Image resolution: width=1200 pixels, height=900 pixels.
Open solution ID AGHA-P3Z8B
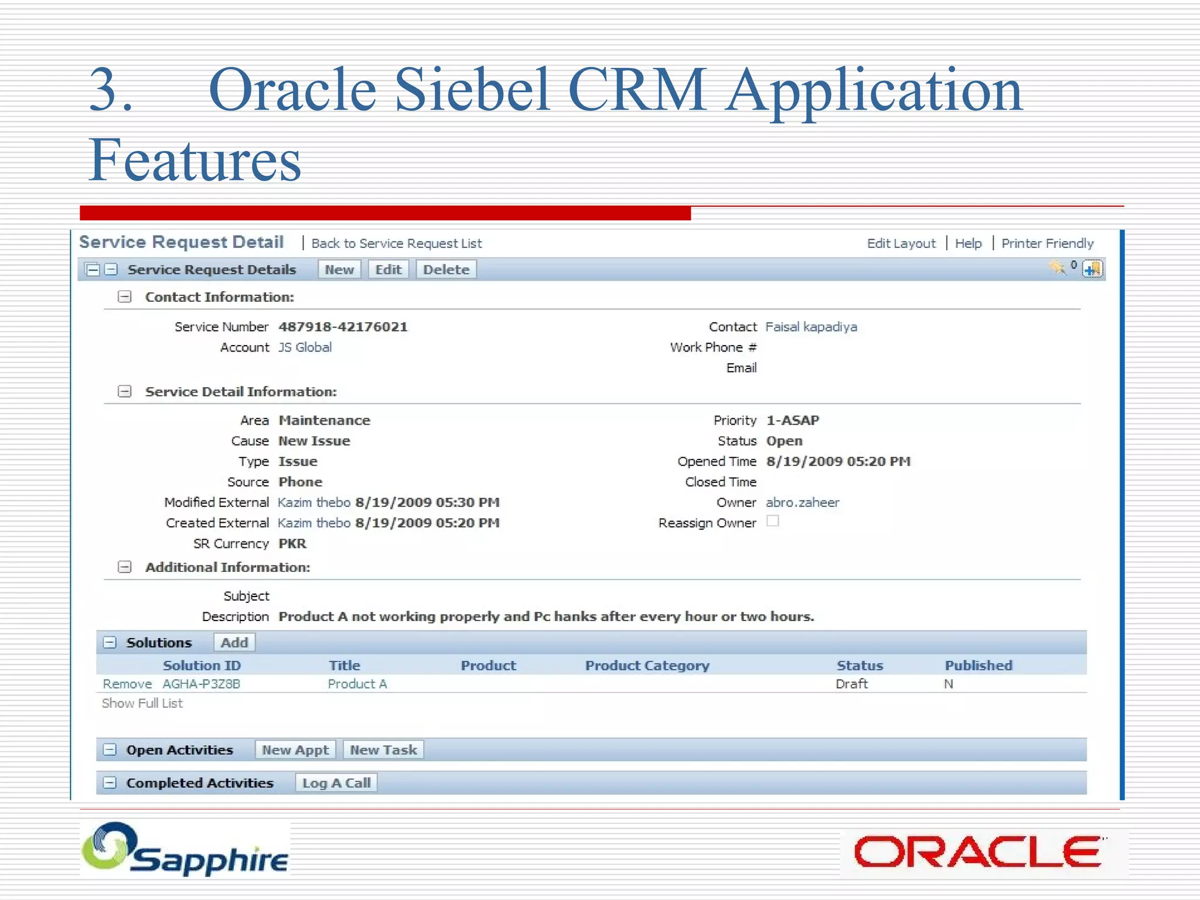point(201,684)
